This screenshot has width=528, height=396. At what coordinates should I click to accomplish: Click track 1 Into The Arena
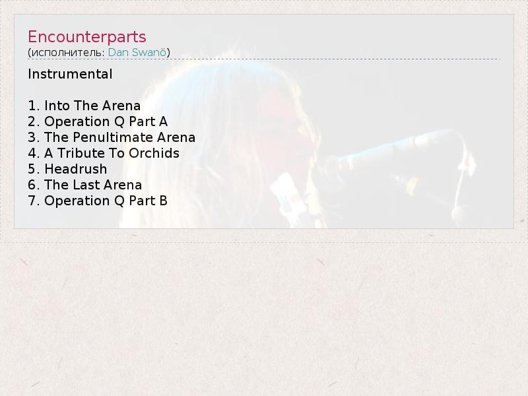84,106
